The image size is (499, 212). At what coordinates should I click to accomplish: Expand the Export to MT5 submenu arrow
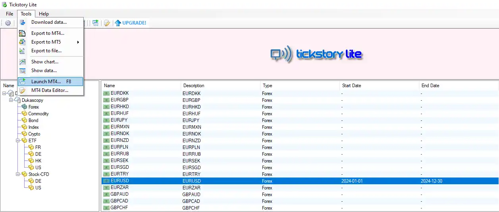pos(78,42)
